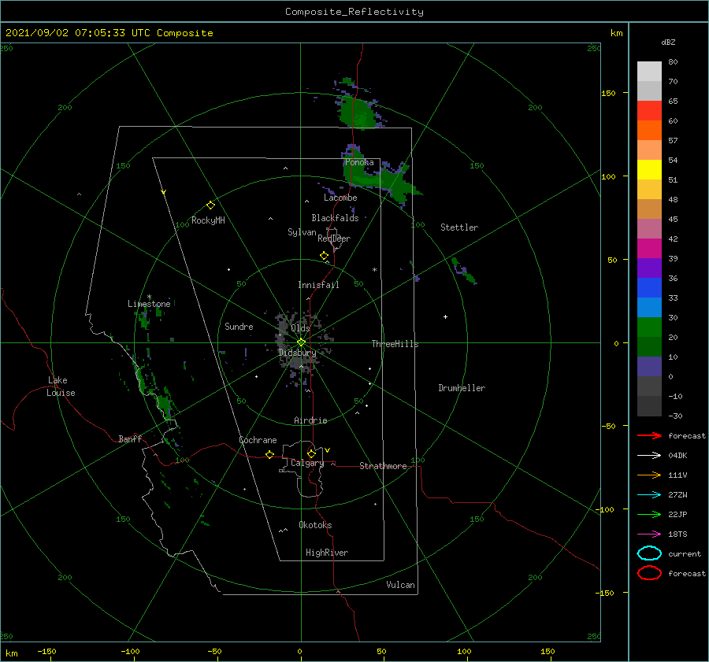
Task: Select the Strathmore label
Action: (x=383, y=466)
